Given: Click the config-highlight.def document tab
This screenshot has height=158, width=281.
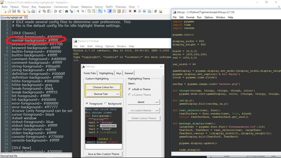Looking at the screenshot, I should (x=13, y=17).
